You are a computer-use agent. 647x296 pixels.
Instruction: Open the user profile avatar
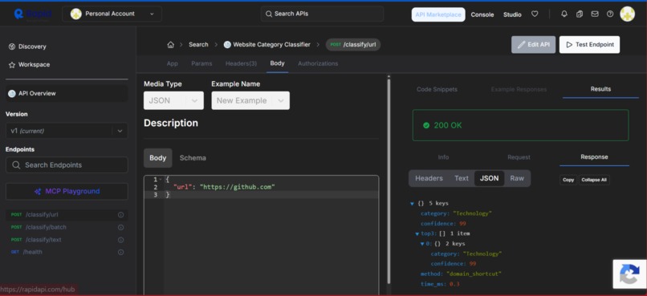click(627, 14)
